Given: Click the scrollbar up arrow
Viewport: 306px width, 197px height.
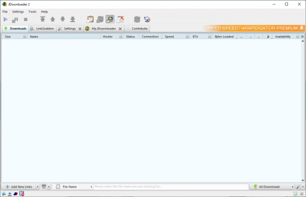Looking at the screenshot, I should (302, 41).
